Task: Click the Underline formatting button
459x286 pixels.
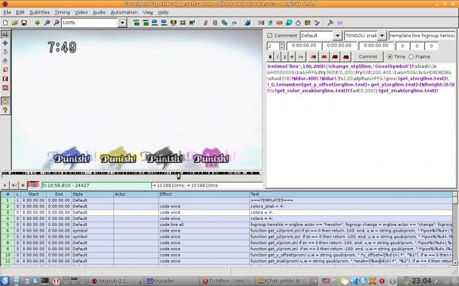Action: (285, 57)
